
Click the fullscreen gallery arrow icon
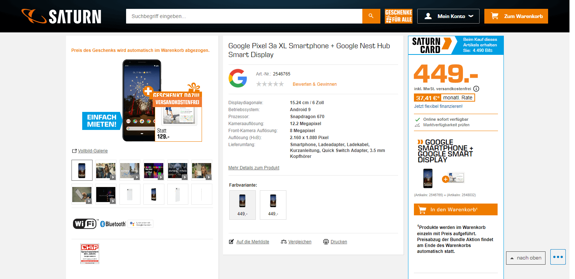tap(74, 151)
